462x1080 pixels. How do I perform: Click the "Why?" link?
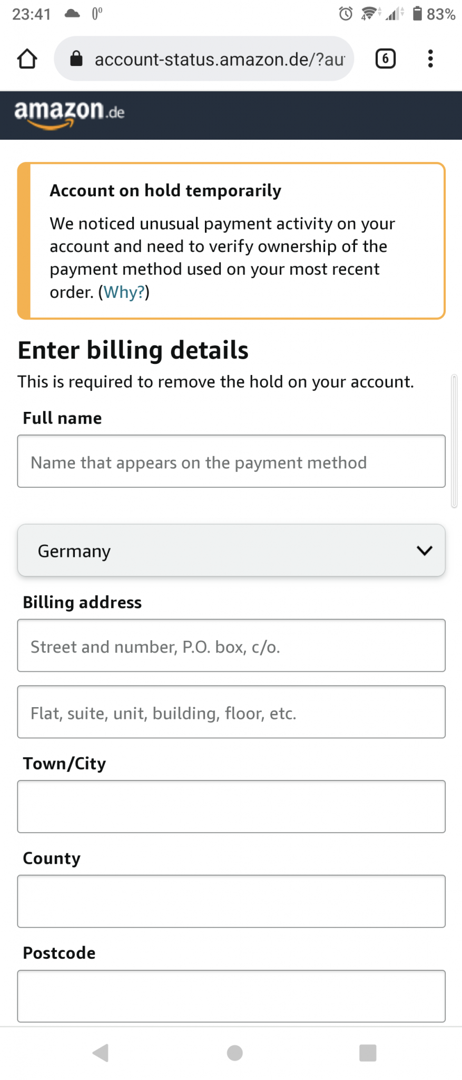[124, 292]
